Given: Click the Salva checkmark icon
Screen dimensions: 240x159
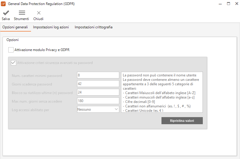Looking at the screenshot, I should tap(6, 13).
